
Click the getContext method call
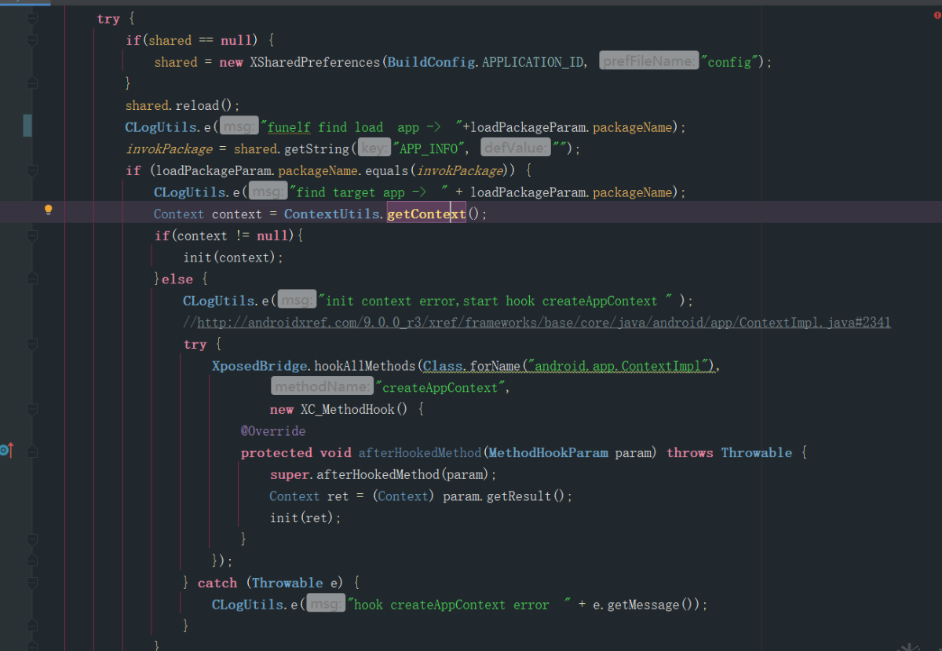tap(427, 214)
